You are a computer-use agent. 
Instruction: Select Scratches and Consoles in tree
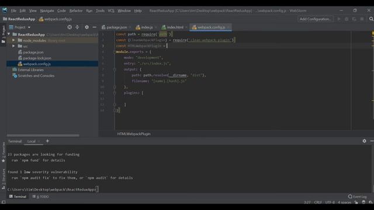coord(36,76)
